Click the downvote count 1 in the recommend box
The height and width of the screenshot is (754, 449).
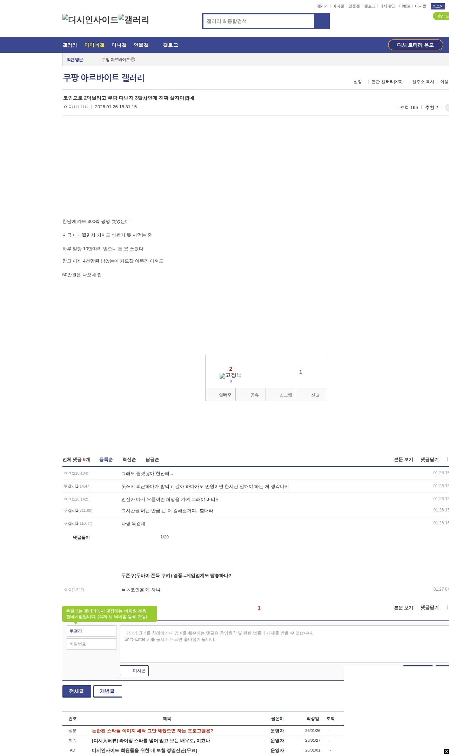[301, 372]
